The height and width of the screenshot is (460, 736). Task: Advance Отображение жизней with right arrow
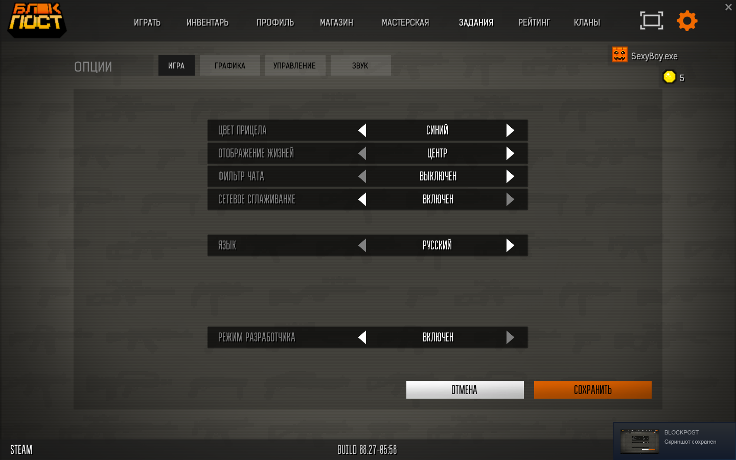pyautogui.click(x=510, y=153)
